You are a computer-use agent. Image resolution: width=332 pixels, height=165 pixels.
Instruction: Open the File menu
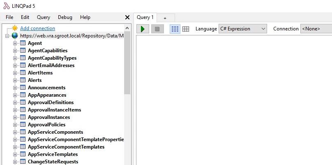point(9,17)
